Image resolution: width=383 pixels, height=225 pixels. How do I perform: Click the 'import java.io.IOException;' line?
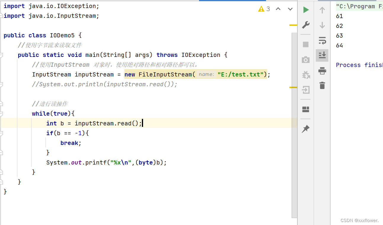[x=52, y=6]
